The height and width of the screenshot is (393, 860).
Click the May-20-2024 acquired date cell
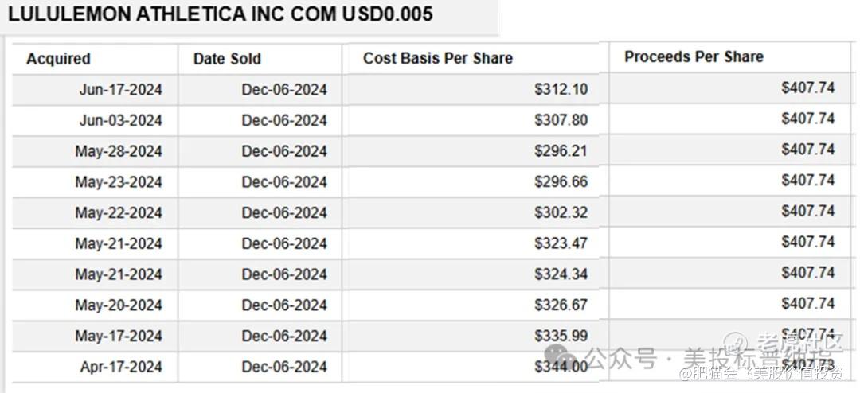119,305
